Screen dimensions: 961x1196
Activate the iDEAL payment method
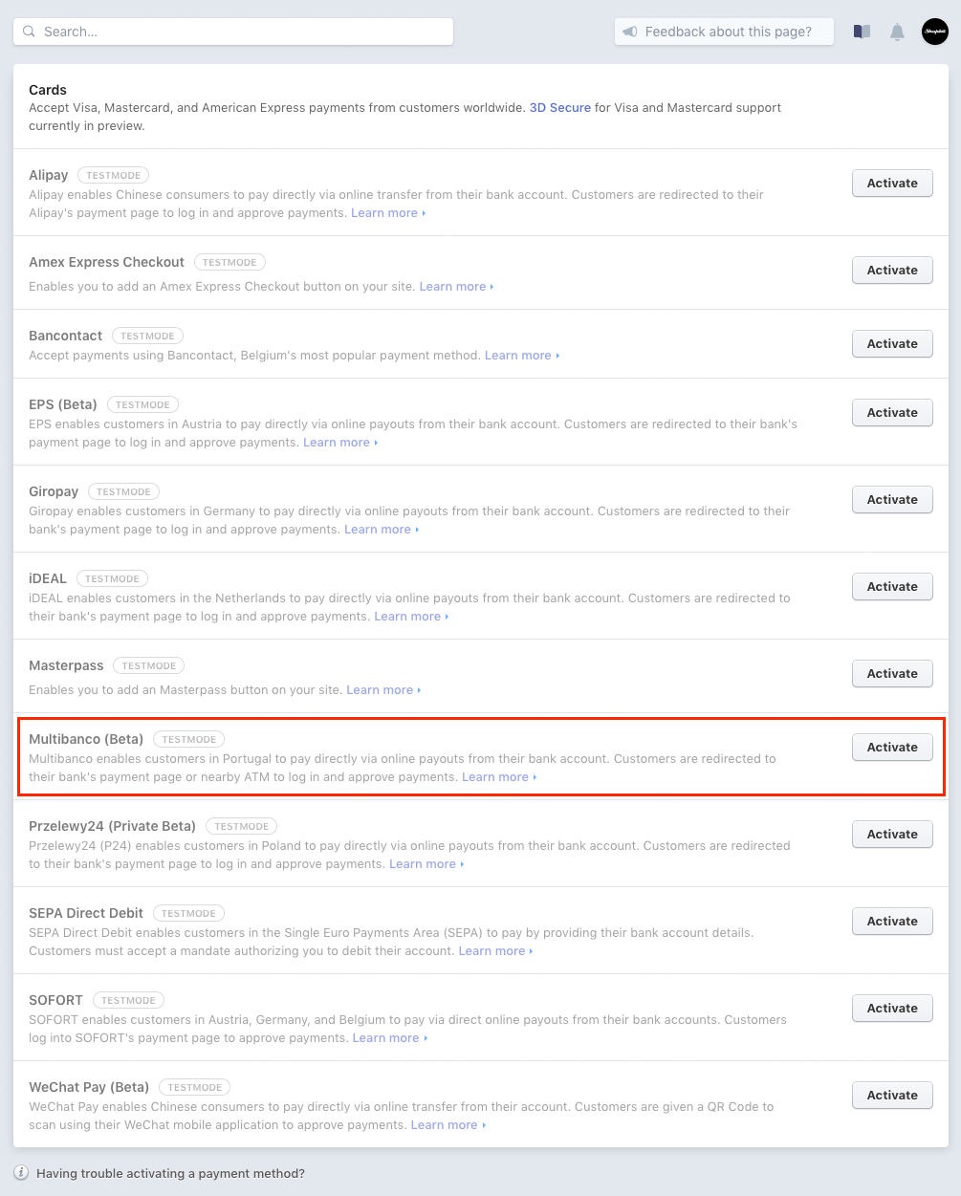[x=891, y=586]
